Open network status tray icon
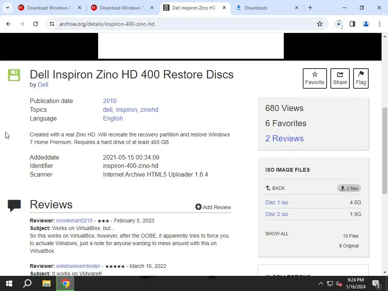Image resolution: width=388 pixels, height=291 pixels. click(x=330, y=283)
